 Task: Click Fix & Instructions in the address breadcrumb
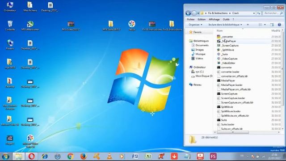pos(218,13)
